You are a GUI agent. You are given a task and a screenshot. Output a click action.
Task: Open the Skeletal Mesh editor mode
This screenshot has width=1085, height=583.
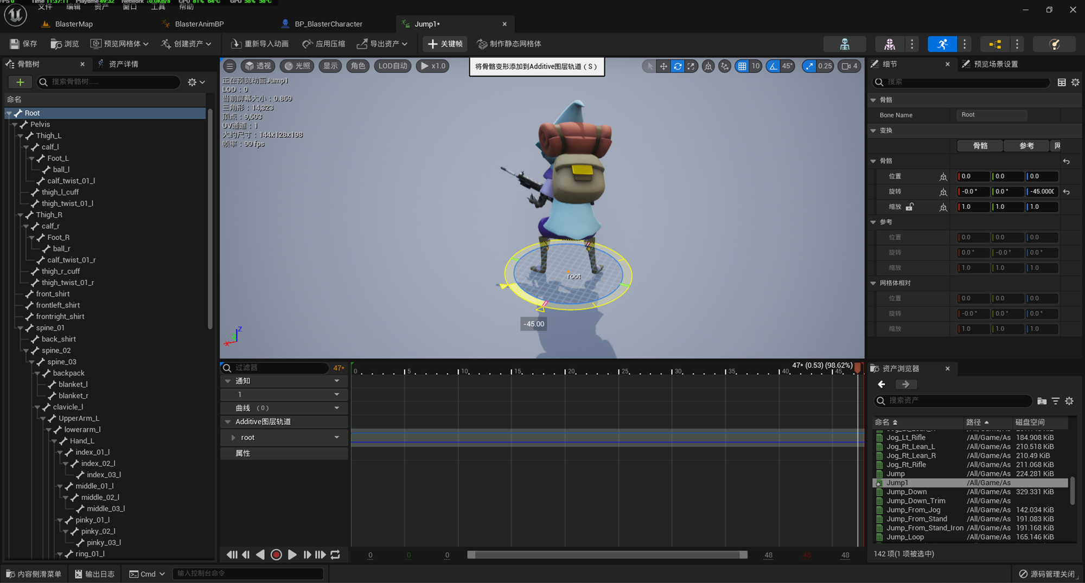tap(890, 44)
